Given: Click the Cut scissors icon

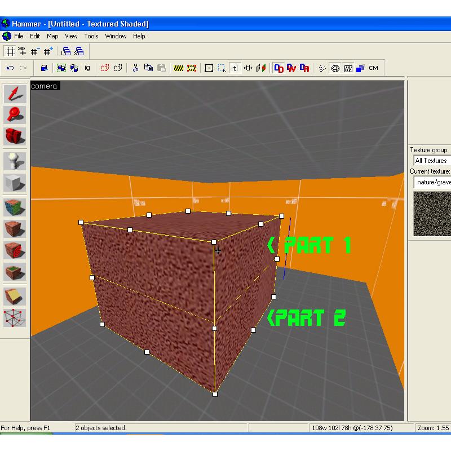Looking at the screenshot, I should tap(135, 68).
